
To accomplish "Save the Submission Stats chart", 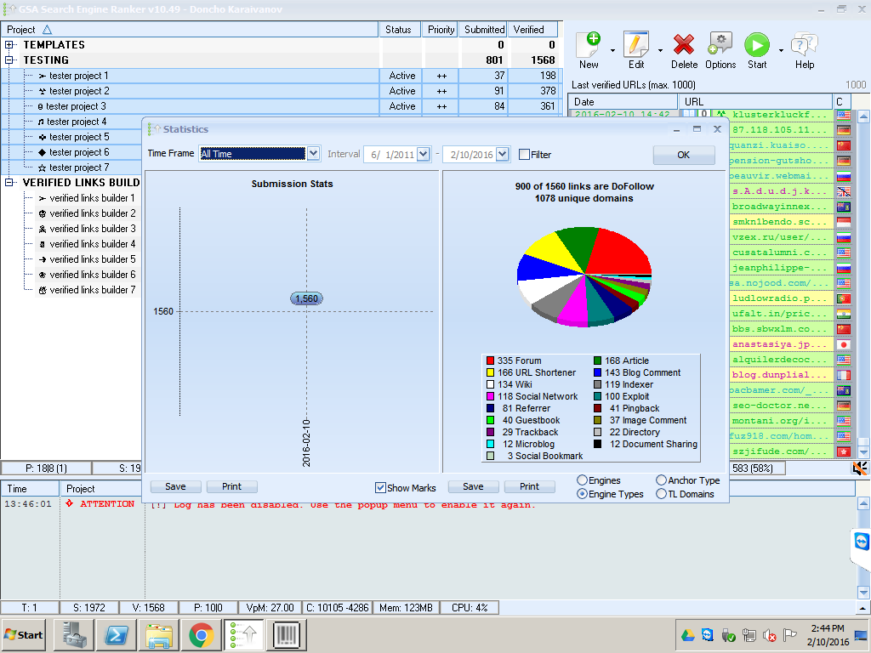I will pyautogui.click(x=175, y=486).
